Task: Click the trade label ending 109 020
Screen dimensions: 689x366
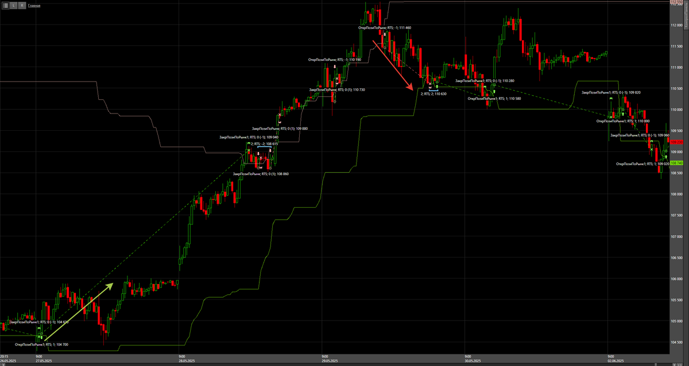Action: (642, 163)
